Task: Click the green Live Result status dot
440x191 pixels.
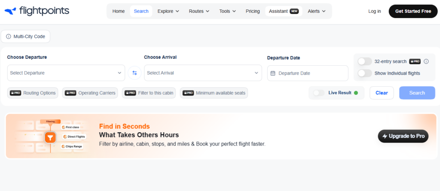Action: click(356, 93)
